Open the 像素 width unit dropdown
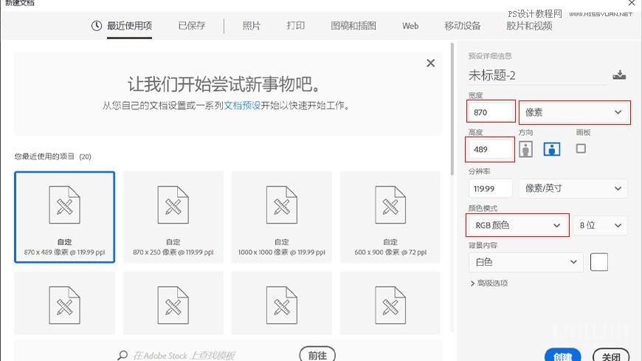Viewport: 642px width, 361px height. [x=573, y=112]
